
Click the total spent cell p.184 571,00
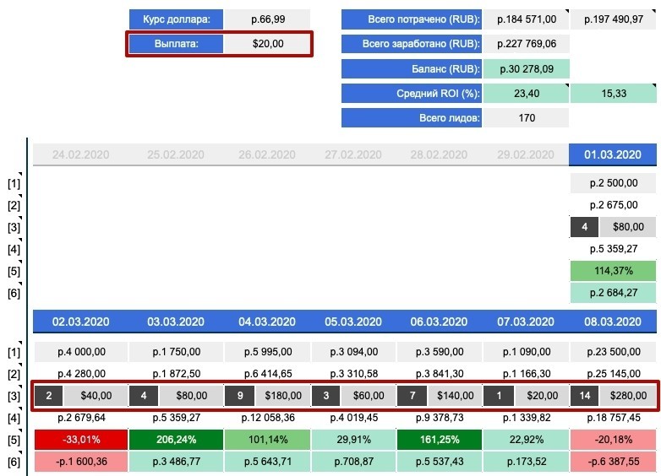(526, 19)
